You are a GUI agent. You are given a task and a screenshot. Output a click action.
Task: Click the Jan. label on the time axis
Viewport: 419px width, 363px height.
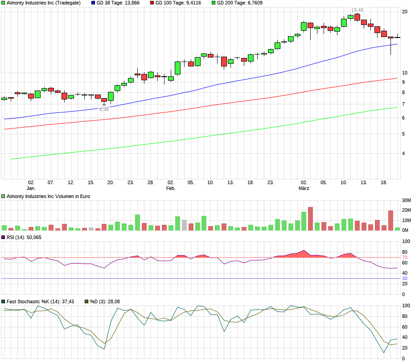click(31, 188)
